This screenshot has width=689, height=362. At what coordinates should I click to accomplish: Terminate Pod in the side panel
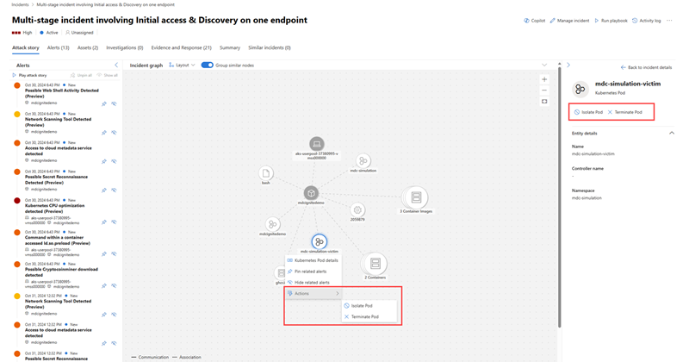pyautogui.click(x=625, y=112)
